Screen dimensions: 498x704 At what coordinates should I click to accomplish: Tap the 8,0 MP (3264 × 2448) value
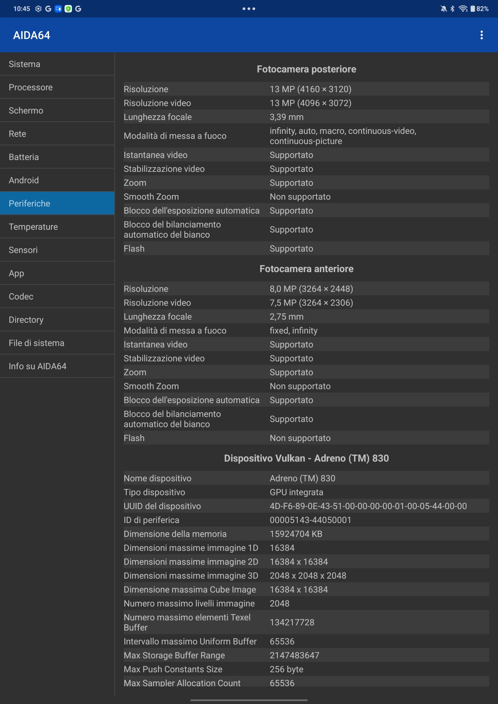click(311, 288)
